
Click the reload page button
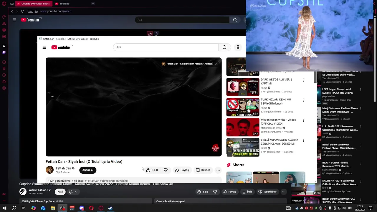pos(22,11)
